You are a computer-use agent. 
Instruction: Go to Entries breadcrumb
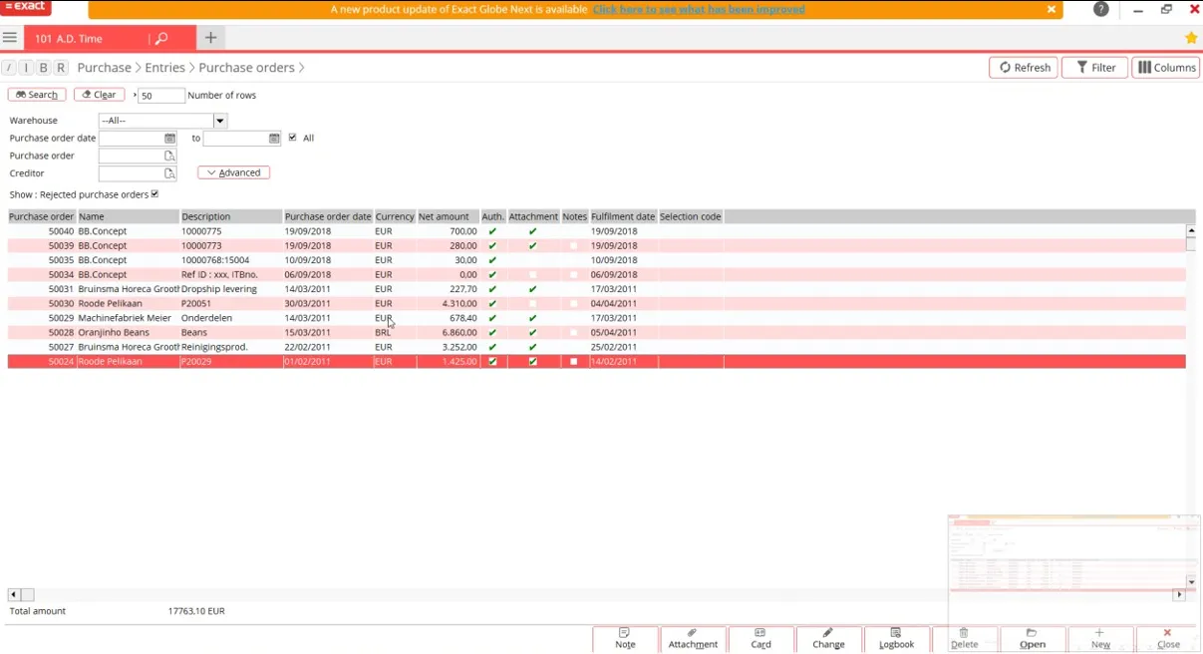pyautogui.click(x=165, y=68)
